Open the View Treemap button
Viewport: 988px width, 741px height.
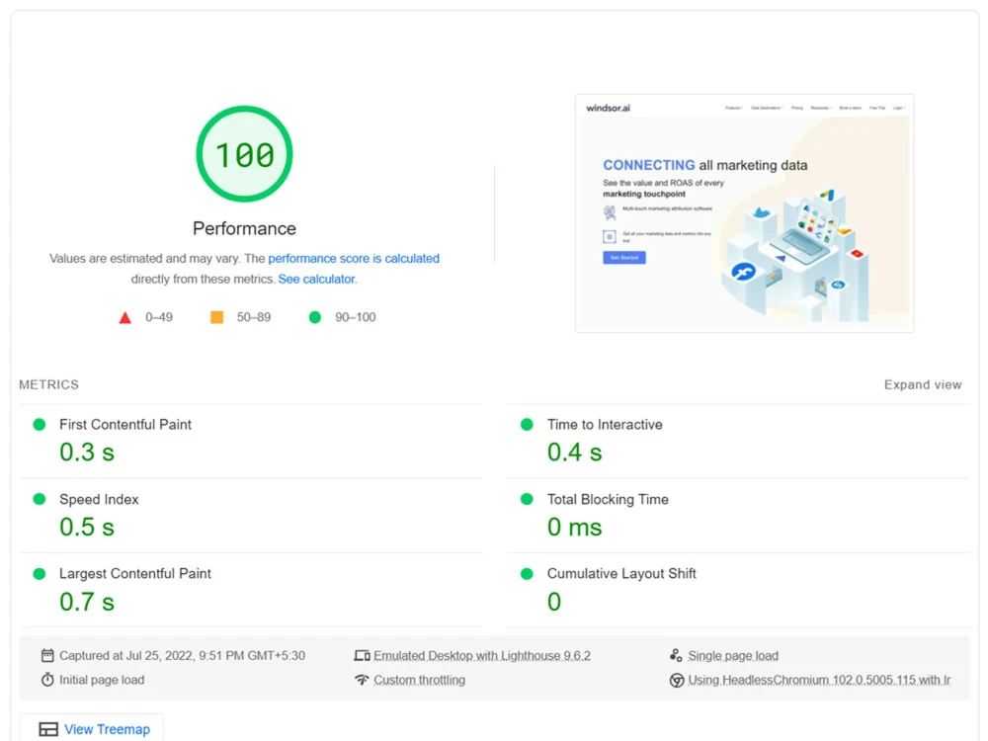click(91, 729)
